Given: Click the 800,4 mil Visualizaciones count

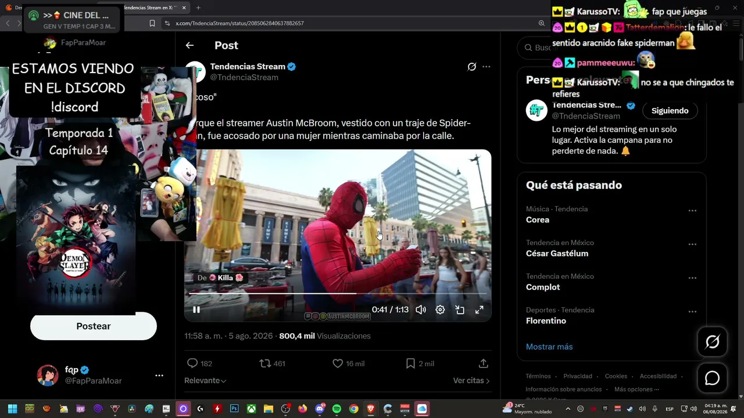Looking at the screenshot, I should tap(325, 336).
